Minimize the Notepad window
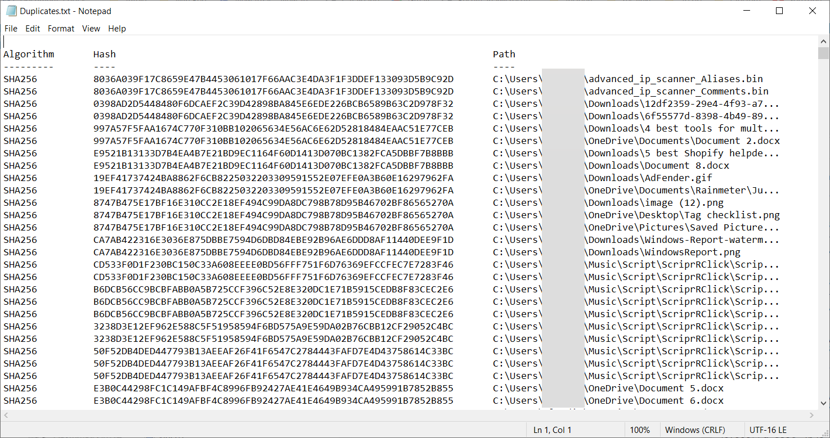 [746, 11]
